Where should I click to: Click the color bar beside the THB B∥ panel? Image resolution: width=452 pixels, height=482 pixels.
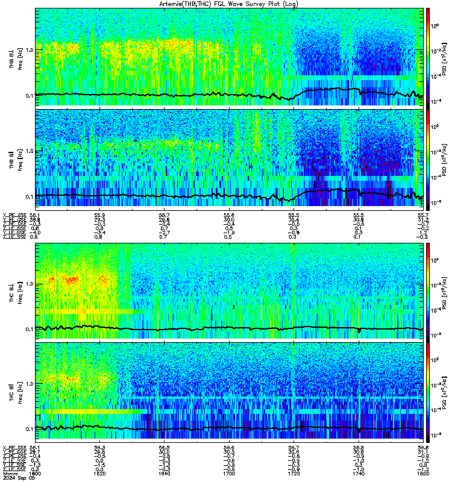[x=428, y=160]
